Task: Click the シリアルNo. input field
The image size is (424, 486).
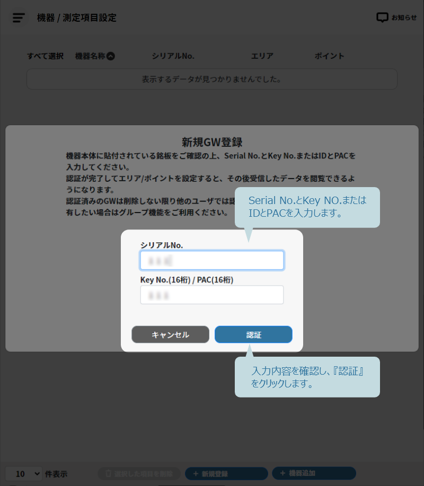Action: [211, 260]
